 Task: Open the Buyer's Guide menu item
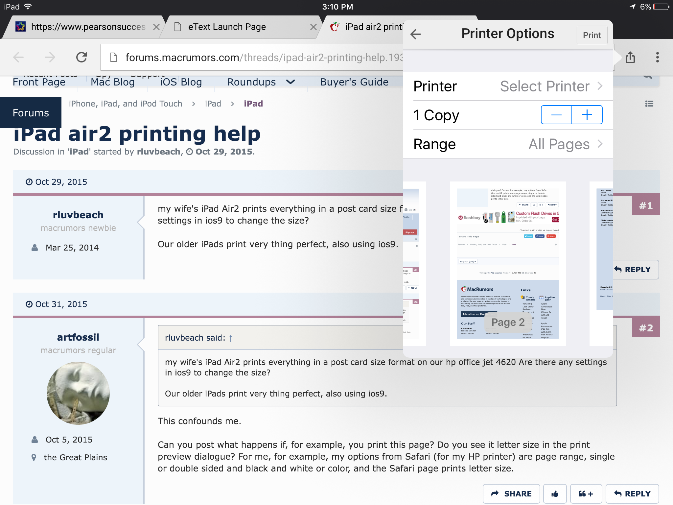pyautogui.click(x=354, y=82)
